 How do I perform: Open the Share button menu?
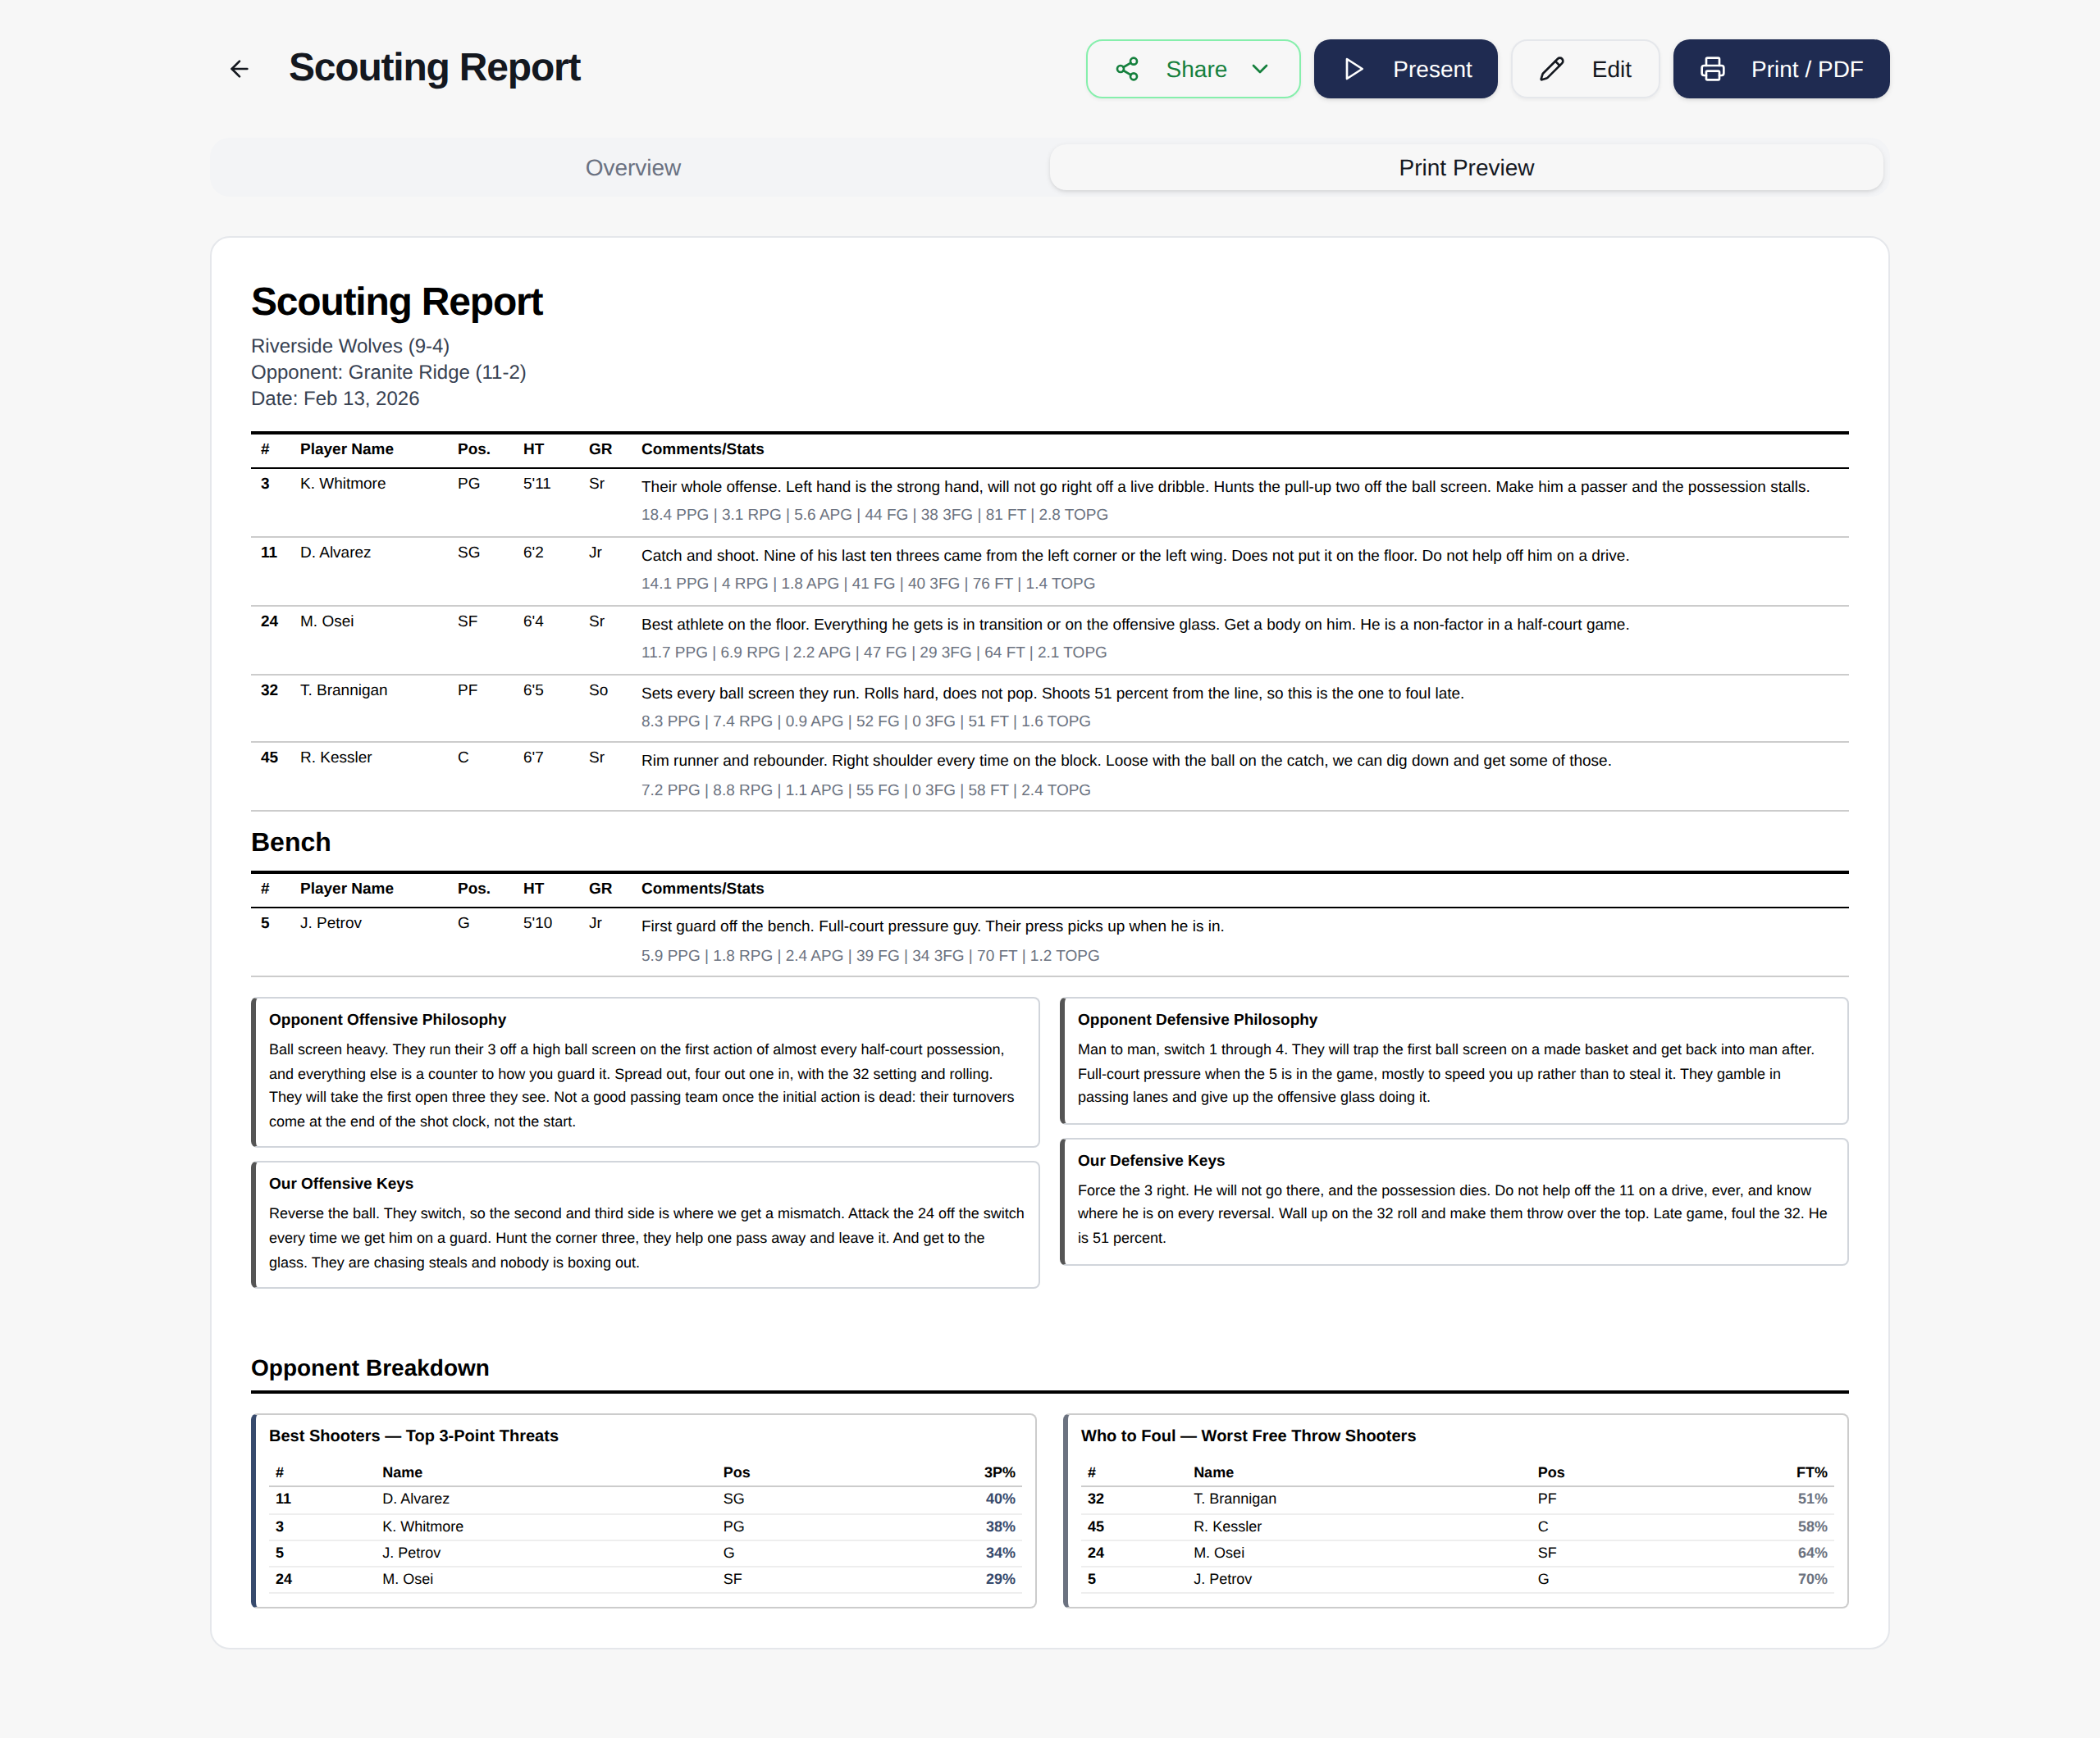click(x=1193, y=69)
